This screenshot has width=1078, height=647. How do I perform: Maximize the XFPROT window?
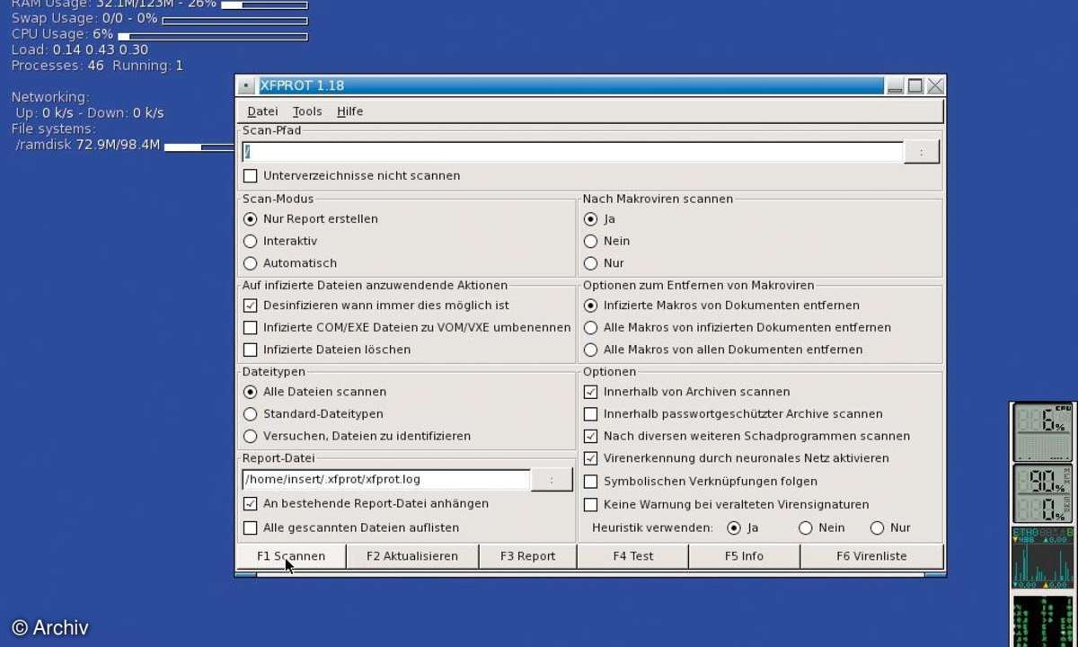[915, 86]
